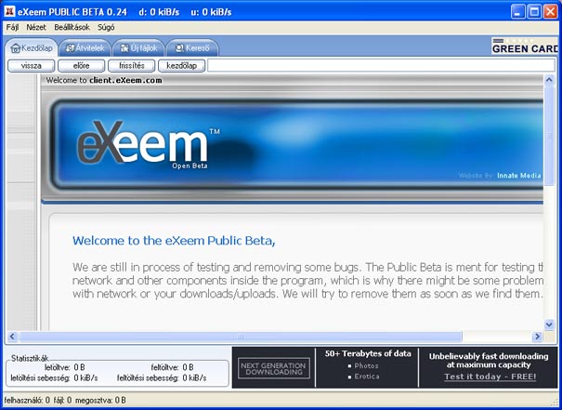Open the Fájl menu
The width and height of the screenshot is (562, 410).
12,28
